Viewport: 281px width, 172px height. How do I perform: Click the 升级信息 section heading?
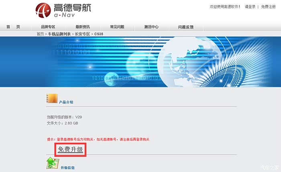tap(67, 168)
